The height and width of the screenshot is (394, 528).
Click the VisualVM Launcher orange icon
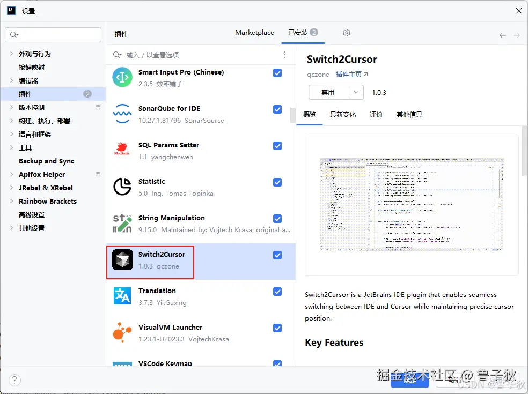122,332
